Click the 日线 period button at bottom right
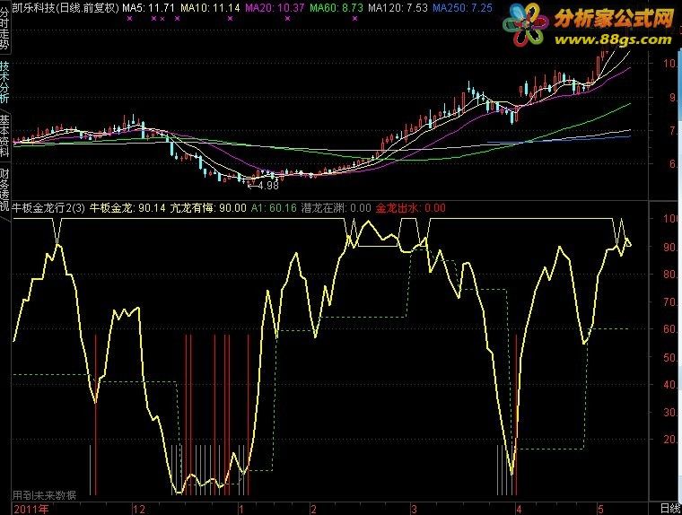Viewport: 682px width, 515px height. tap(669, 509)
